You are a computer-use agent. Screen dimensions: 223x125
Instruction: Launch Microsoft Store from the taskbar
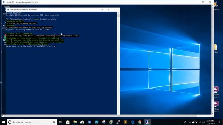coord(68,122)
